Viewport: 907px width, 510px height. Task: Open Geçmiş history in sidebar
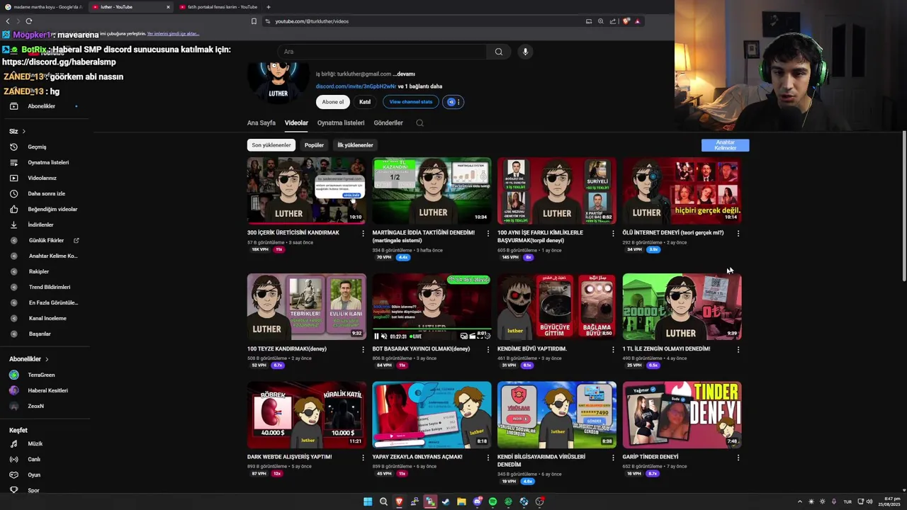click(x=37, y=147)
